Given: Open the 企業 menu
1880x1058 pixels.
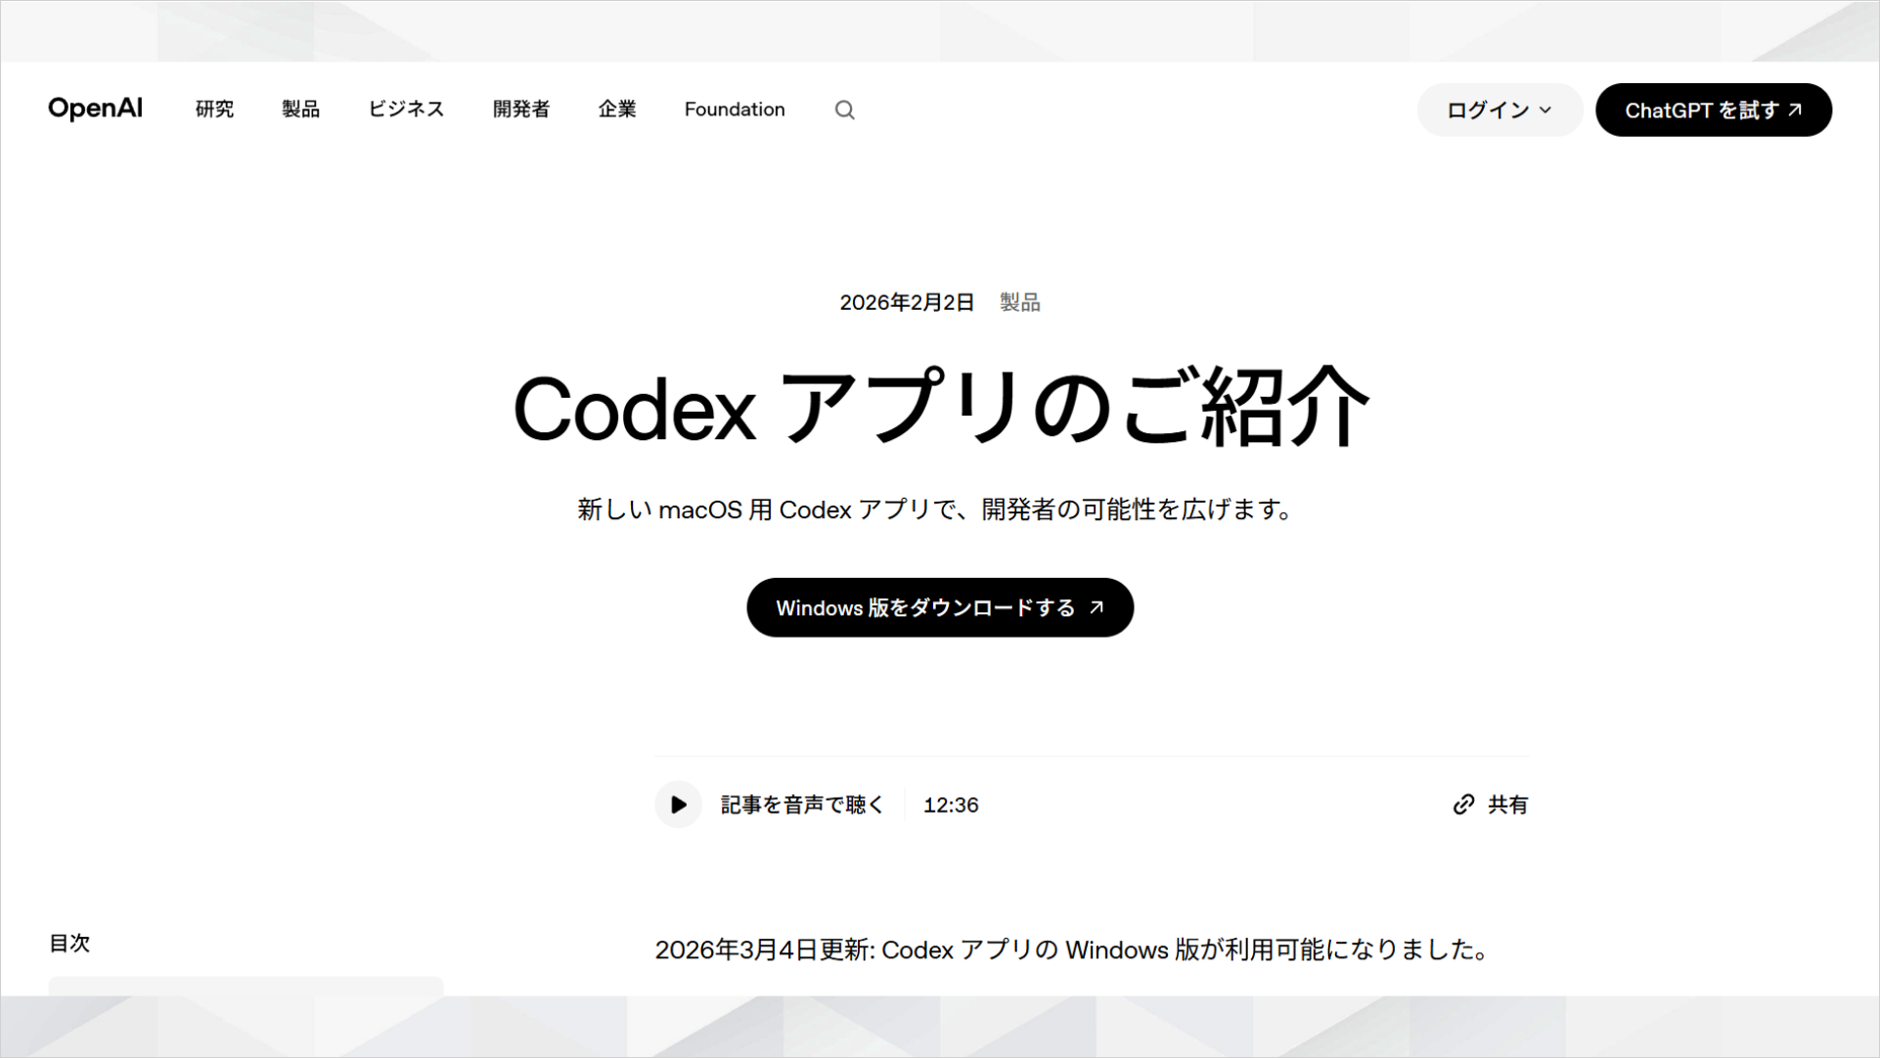Looking at the screenshot, I should click(617, 110).
